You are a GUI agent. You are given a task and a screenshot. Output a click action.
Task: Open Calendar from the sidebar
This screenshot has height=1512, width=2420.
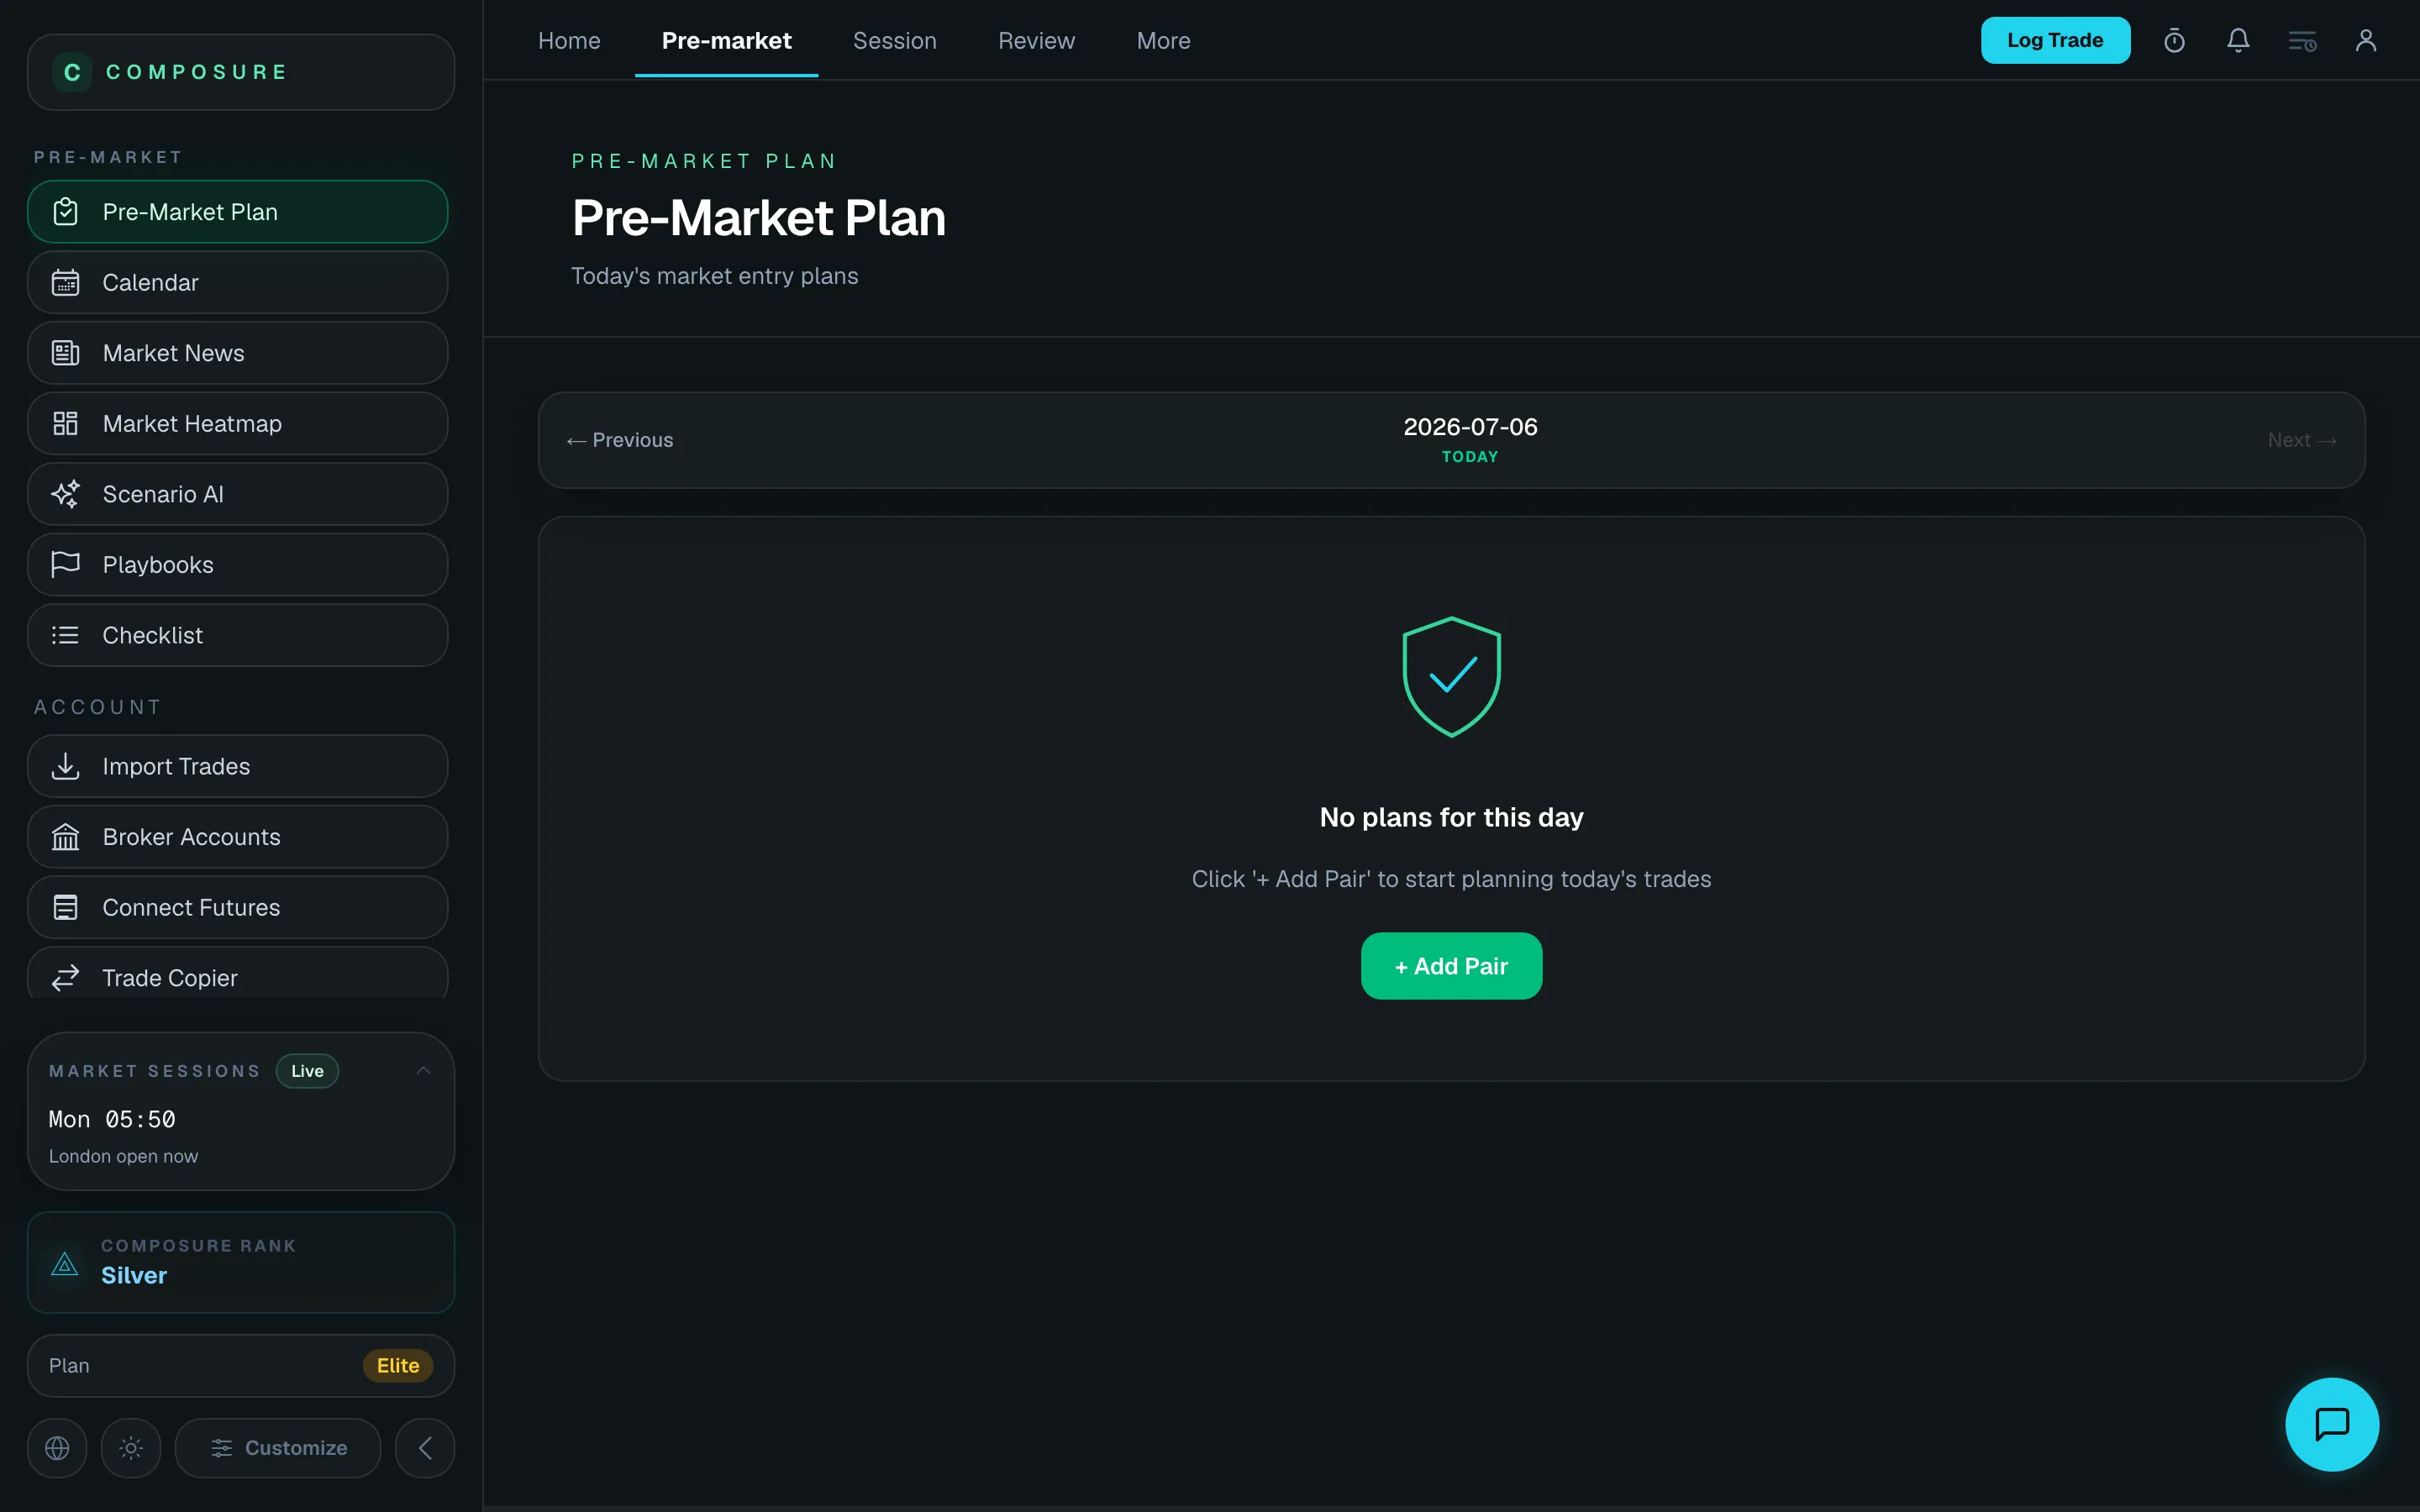click(237, 283)
